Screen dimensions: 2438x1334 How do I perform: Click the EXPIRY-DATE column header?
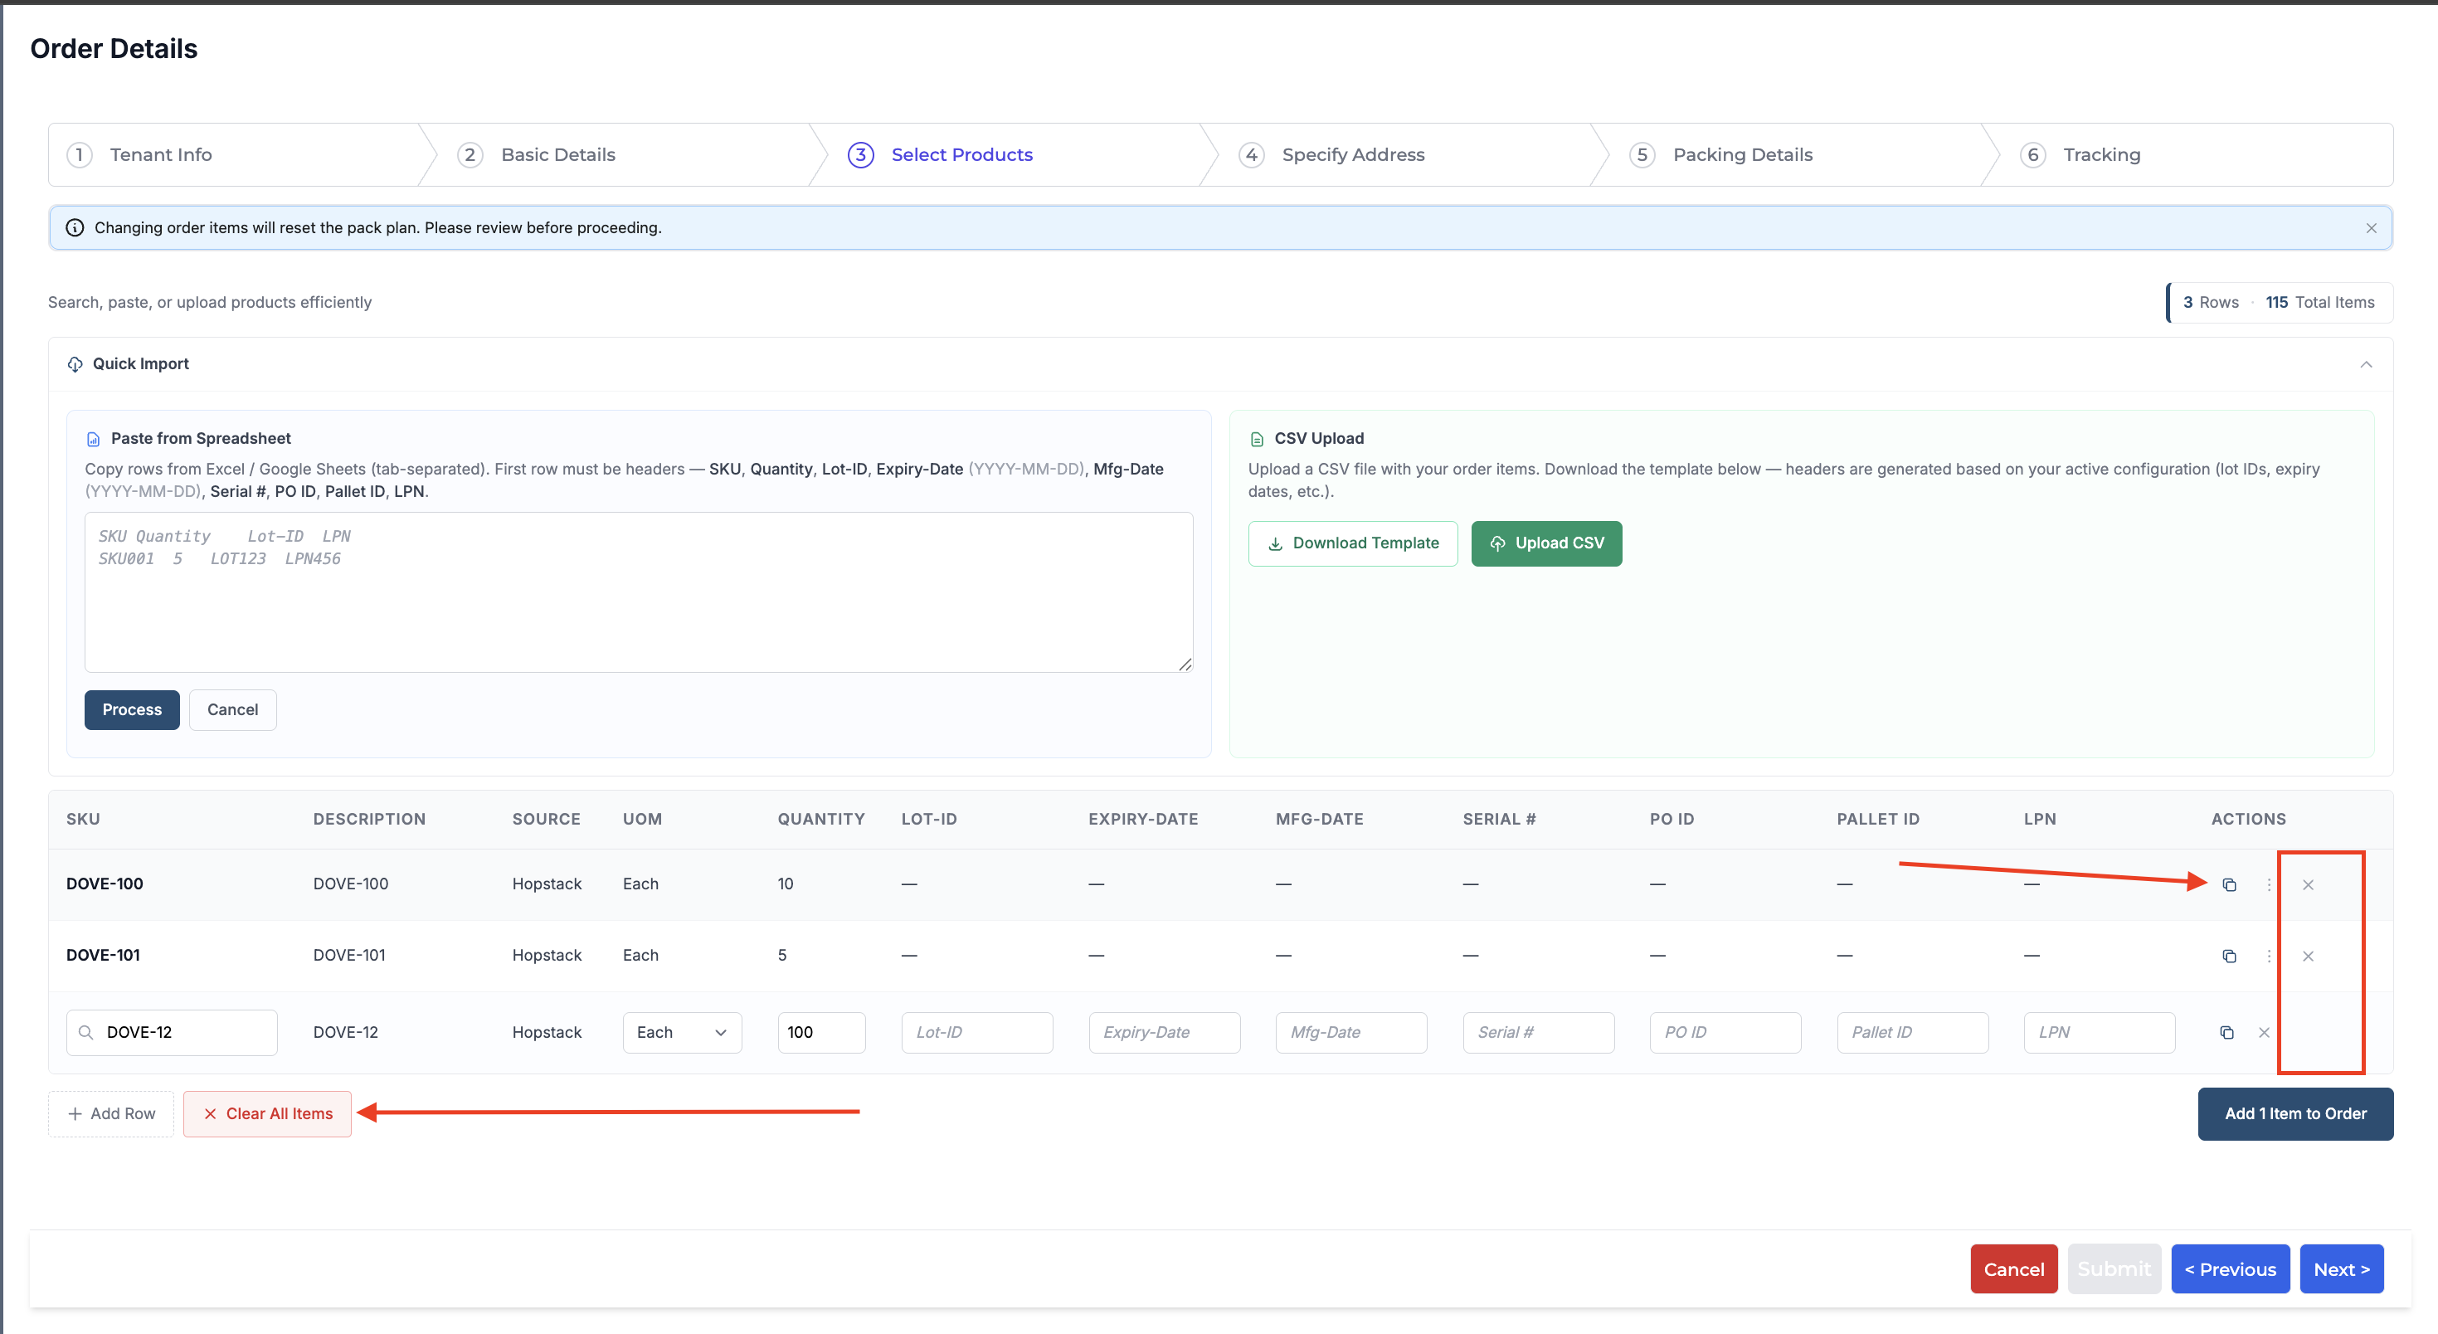[1143, 820]
